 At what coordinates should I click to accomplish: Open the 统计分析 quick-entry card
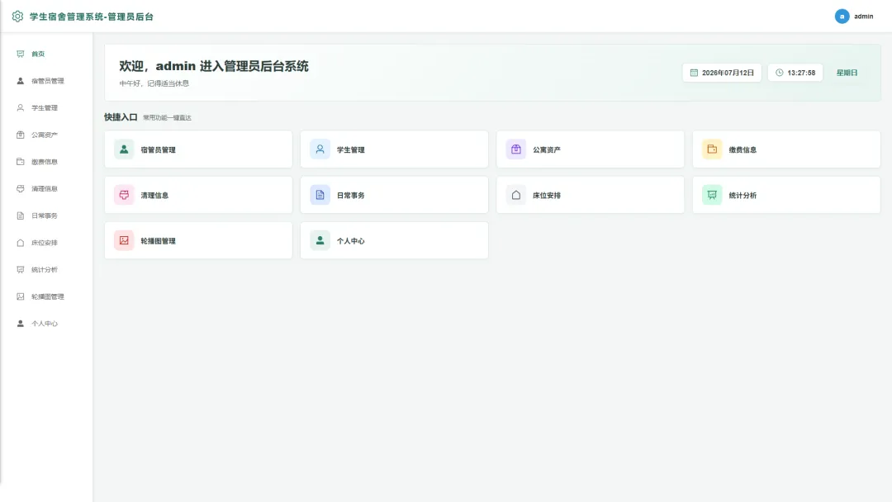[x=786, y=195]
